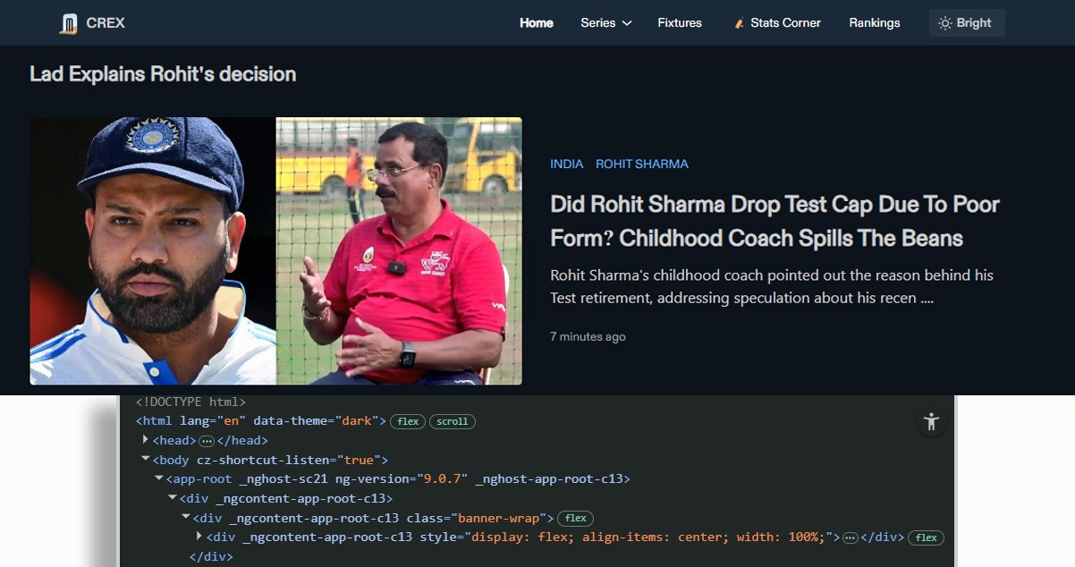Click the CREX logo icon
The image size is (1075, 567).
click(x=69, y=23)
